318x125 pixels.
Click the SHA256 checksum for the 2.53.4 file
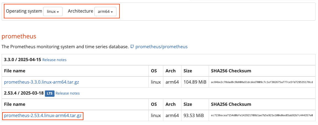[262, 116]
